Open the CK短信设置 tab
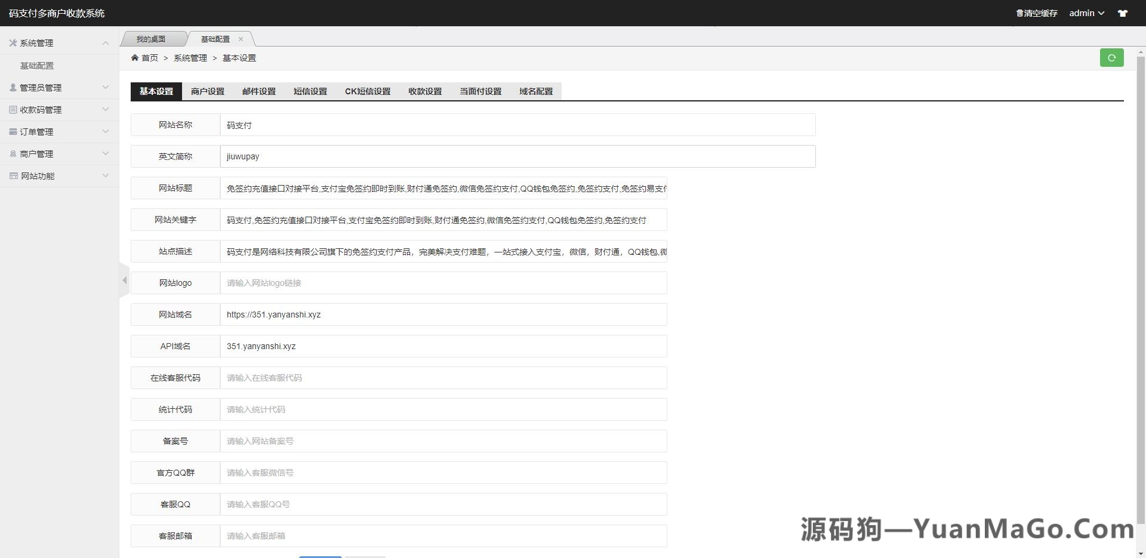 tap(367, 91)
